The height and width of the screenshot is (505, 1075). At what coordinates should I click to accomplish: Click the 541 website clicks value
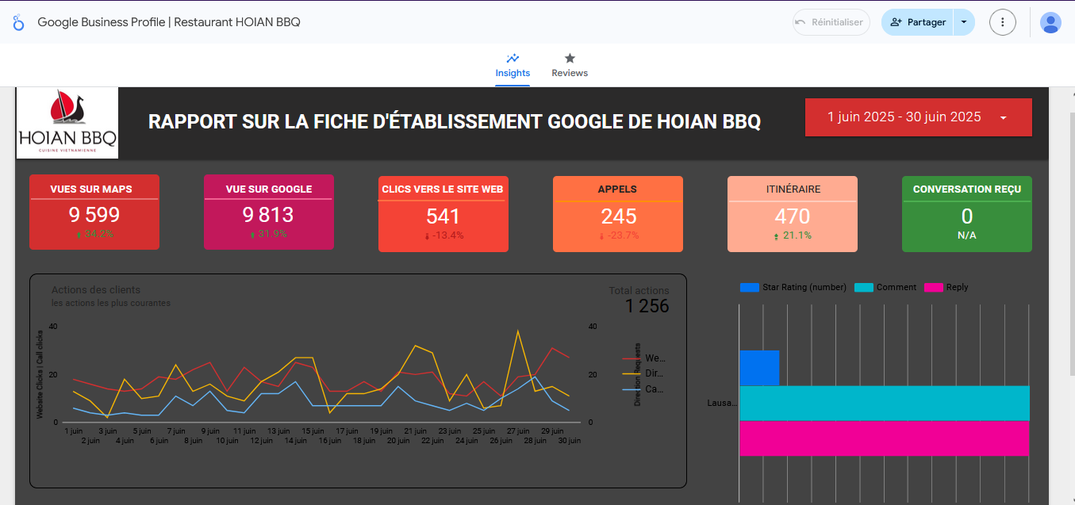click(x=443, y=216)
